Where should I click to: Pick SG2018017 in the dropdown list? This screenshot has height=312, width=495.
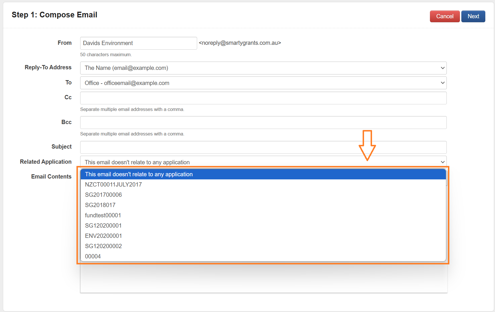click(100, 205)
